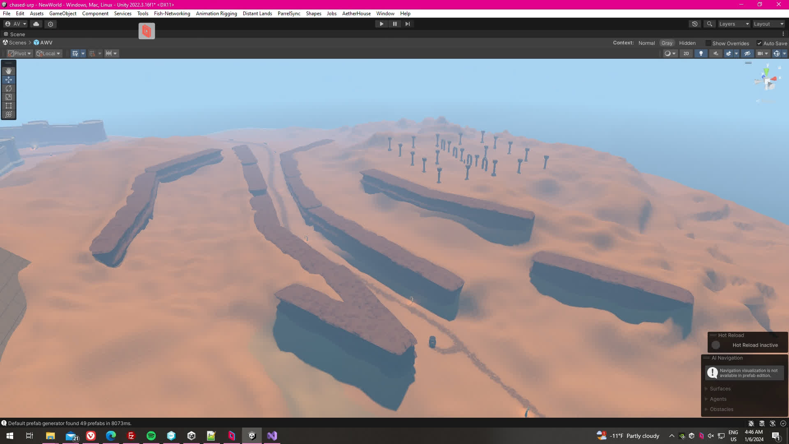
Task: Select the Rect transform tool
Action: click(x=9, y=106)
